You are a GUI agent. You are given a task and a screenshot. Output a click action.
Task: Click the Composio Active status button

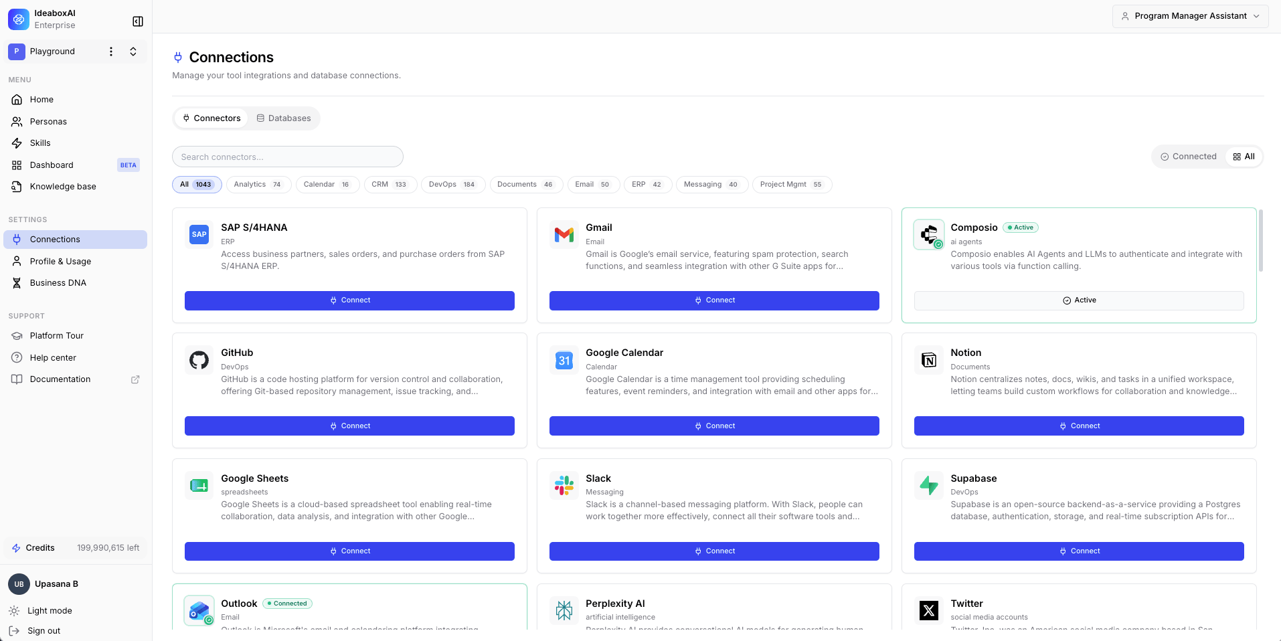tap(1079, 300)
